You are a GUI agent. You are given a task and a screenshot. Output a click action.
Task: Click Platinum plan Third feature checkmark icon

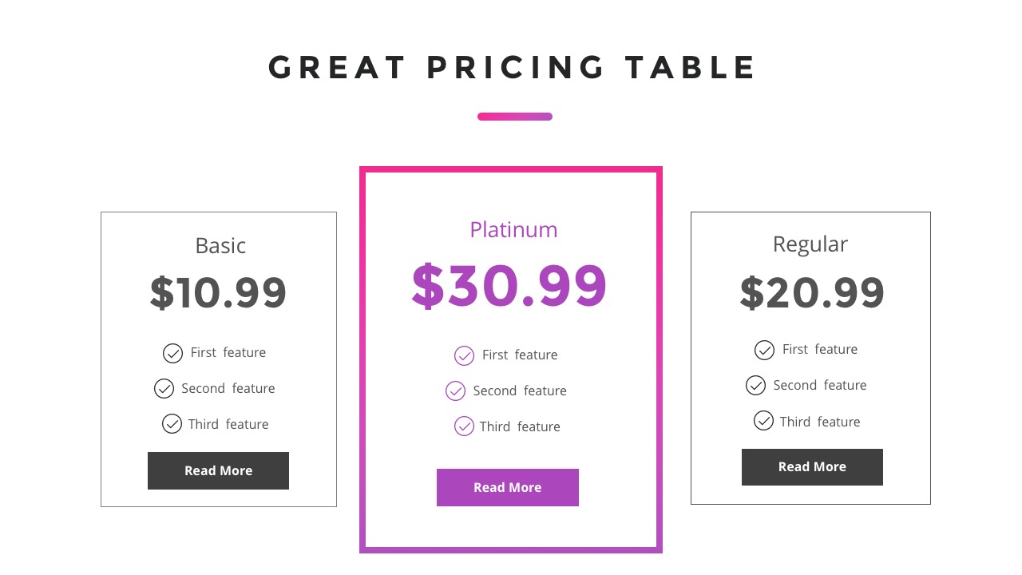[464, 426]
